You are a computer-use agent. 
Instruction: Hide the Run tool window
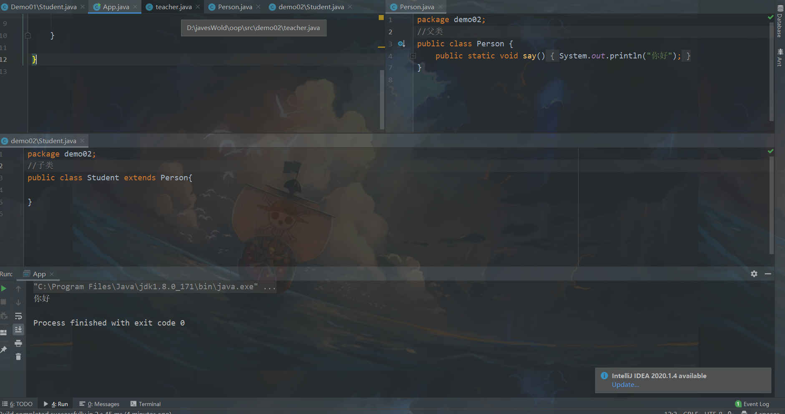pyautogui.click(x=768, y=274)
